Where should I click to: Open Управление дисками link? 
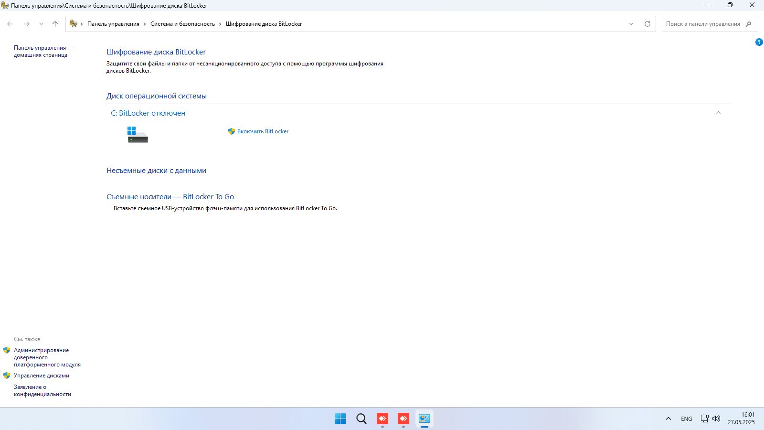coord(42,376)
